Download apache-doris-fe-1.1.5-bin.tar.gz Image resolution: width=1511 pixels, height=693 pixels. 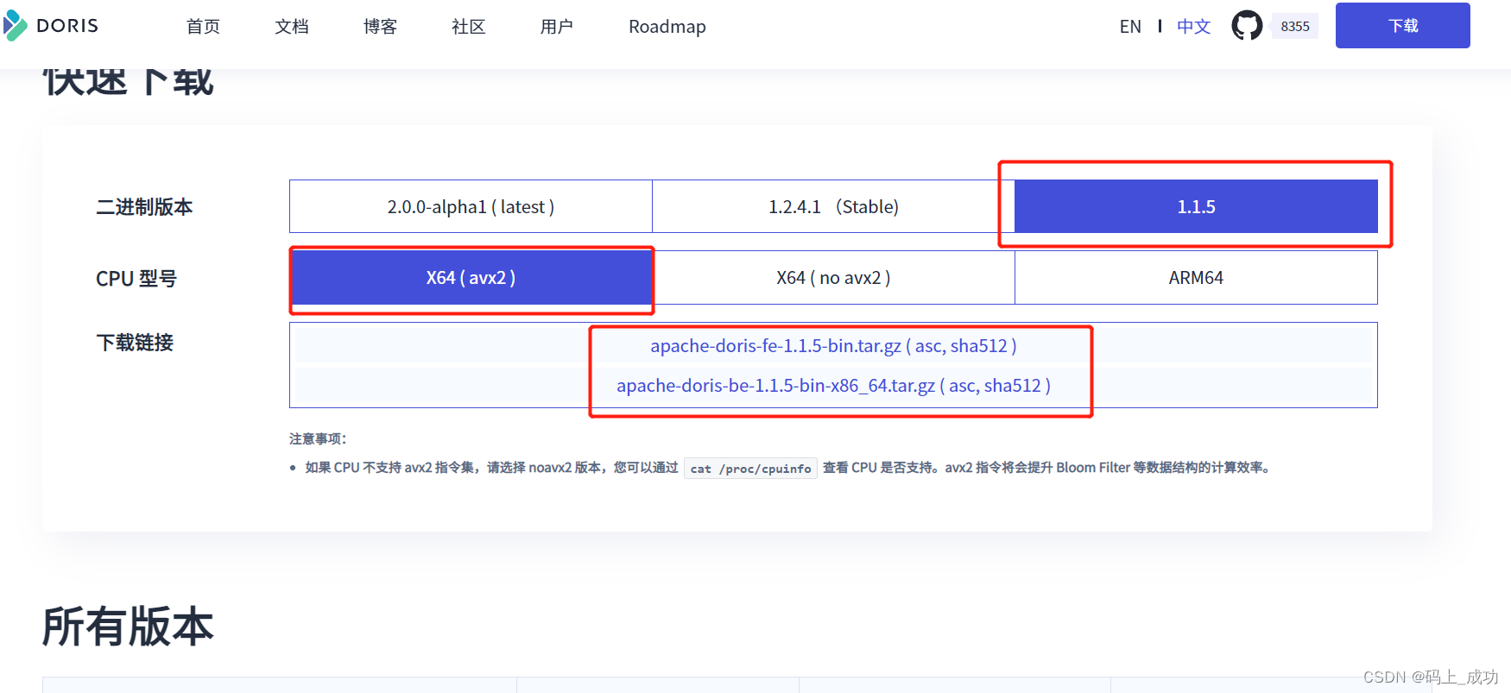775,346
